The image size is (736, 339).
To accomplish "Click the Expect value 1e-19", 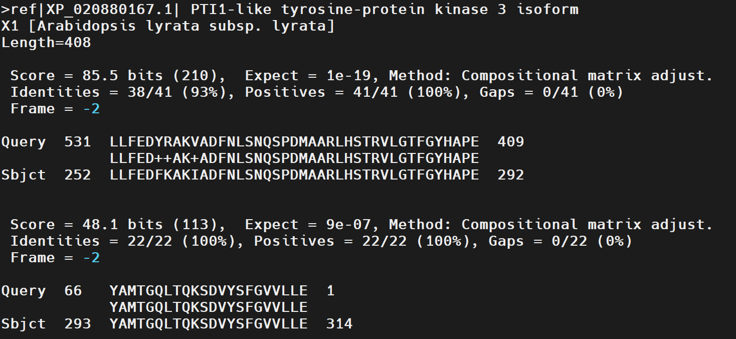I will [x=349, y=76].
